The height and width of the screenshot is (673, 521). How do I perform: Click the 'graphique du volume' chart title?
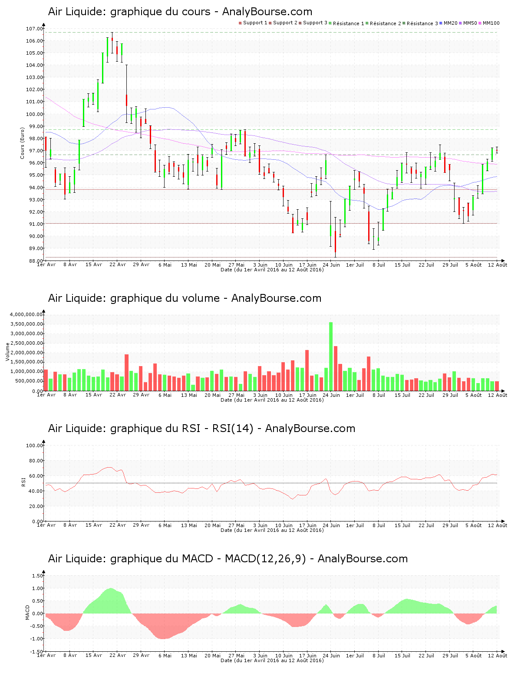click(x=185, y=298)
